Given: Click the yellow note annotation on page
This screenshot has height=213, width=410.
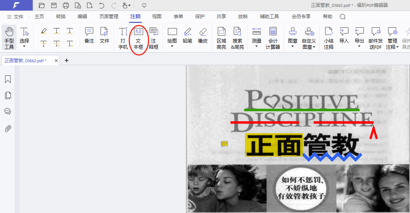Looking at the screenshot, I should 224,144.
